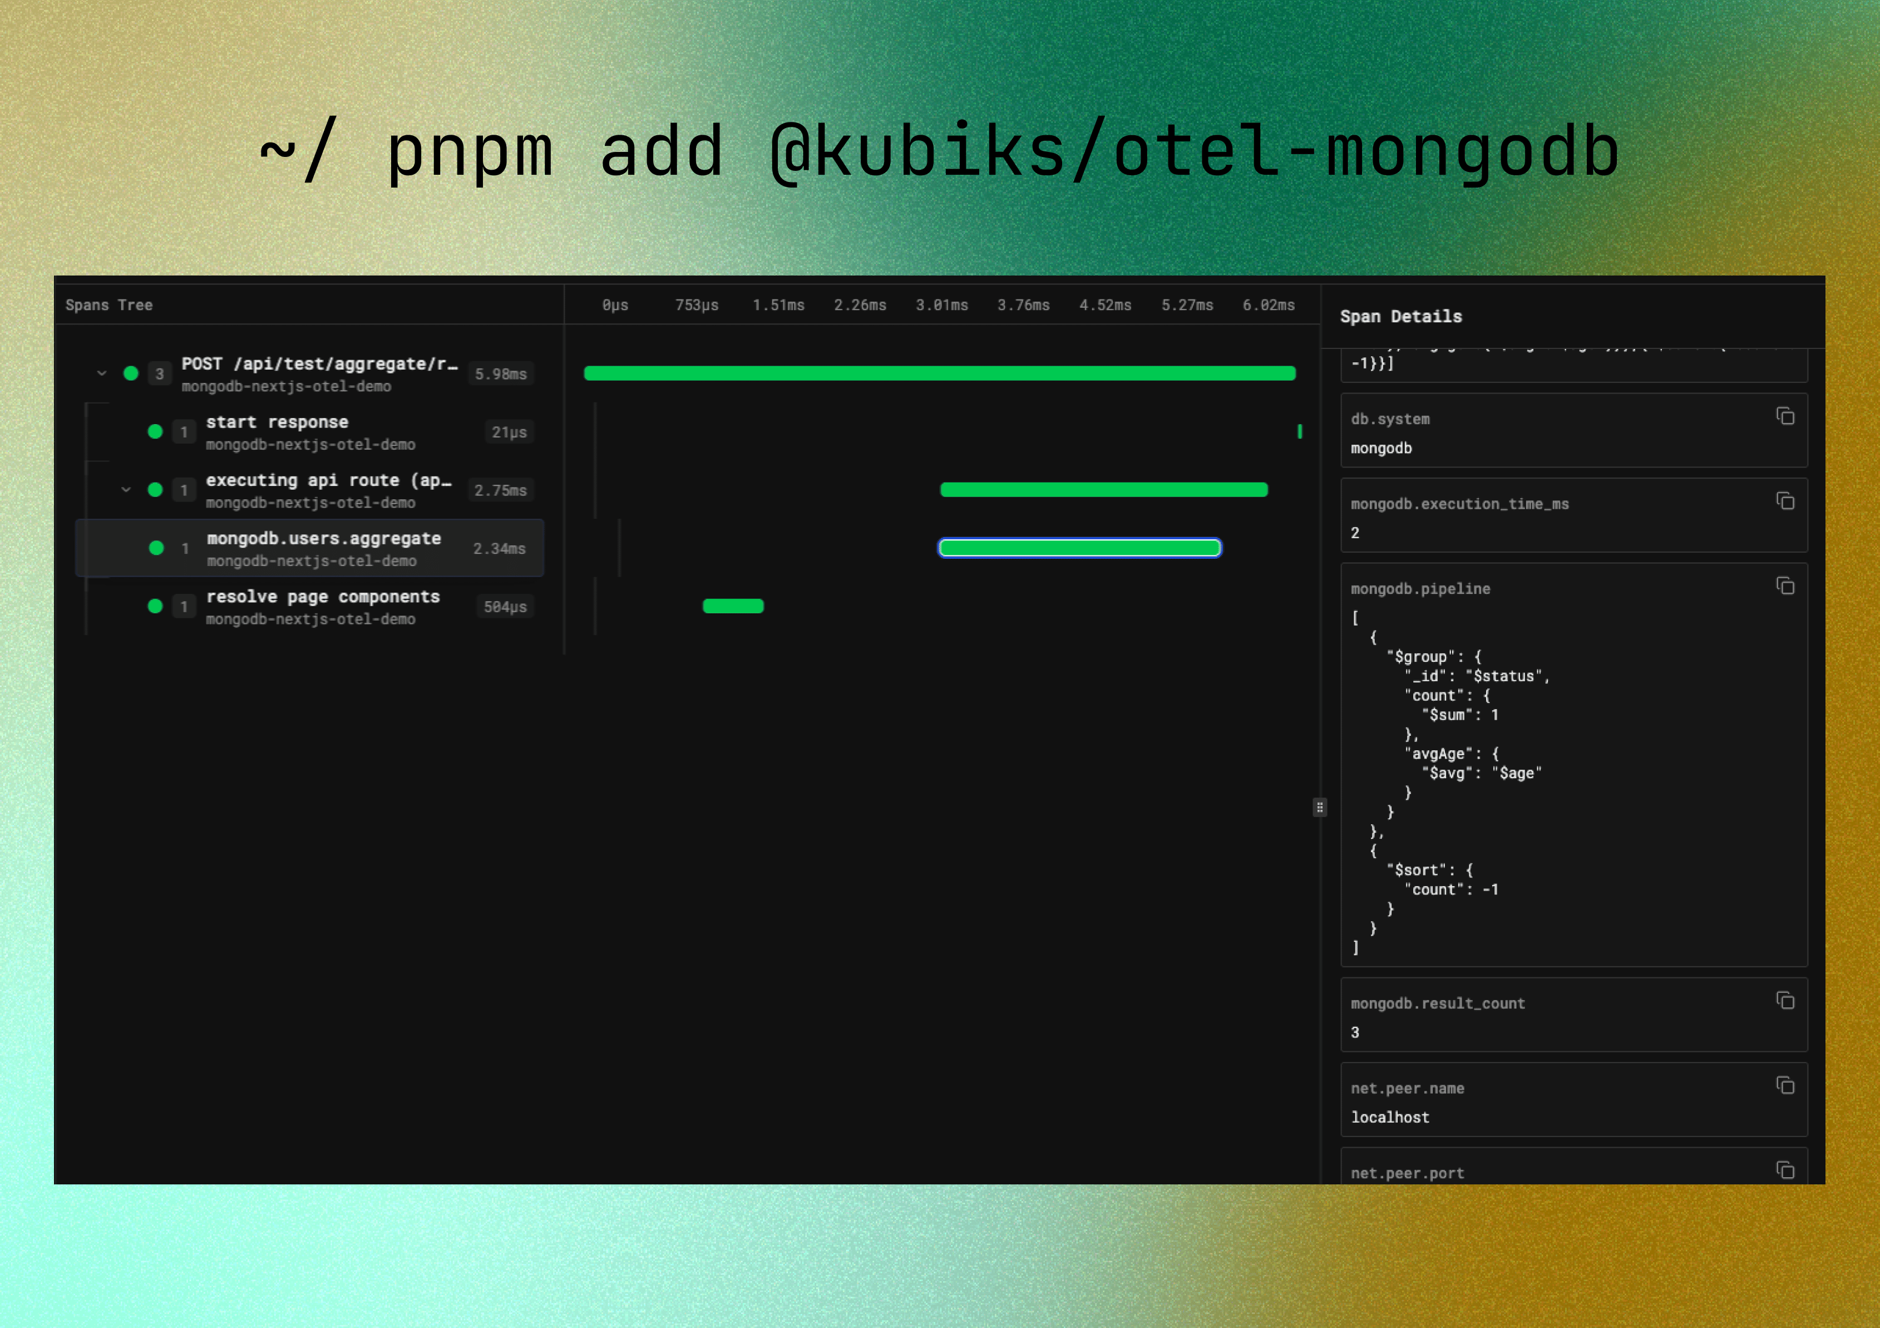
Task: Collapse the executing api route span
Action: point(126,490)
